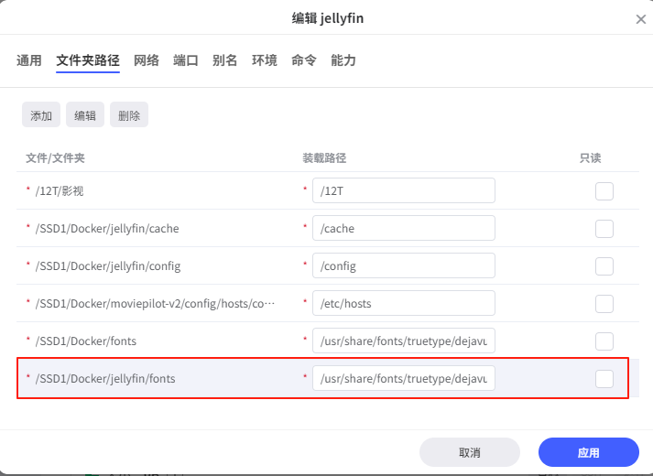Viewport: 653px width, 476px height.
Task: Go to the 端口 tab
Action: (x=185, y=60)
